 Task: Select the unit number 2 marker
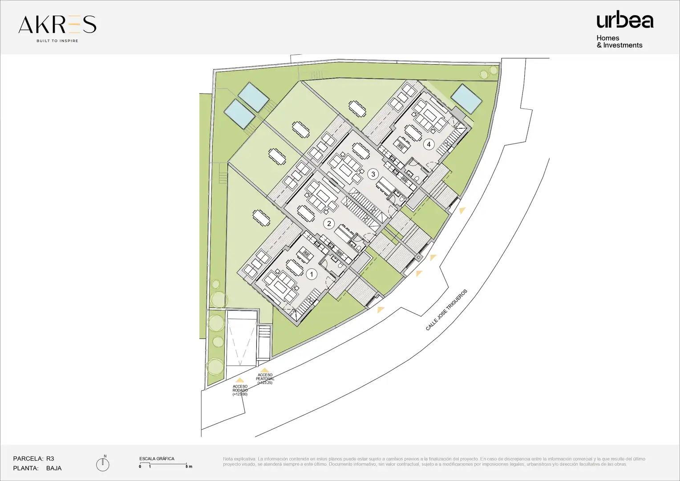pos(329,224)
